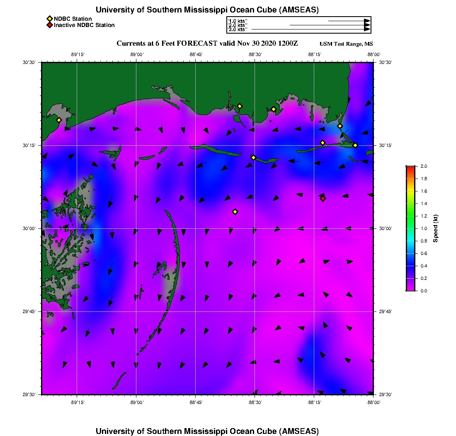Click the top 'Ocean Cube (AMSEAS)' title
The image size is (456, 436).
pos(207,10)
